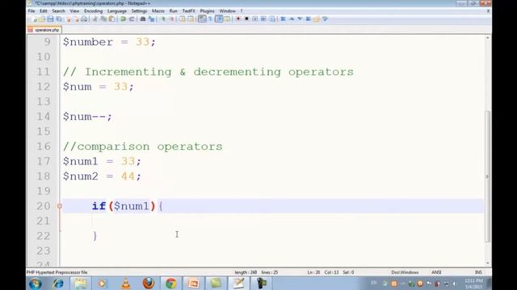
Task: Toggle synchronize horizontal scrolling
Action: [191, 19]
